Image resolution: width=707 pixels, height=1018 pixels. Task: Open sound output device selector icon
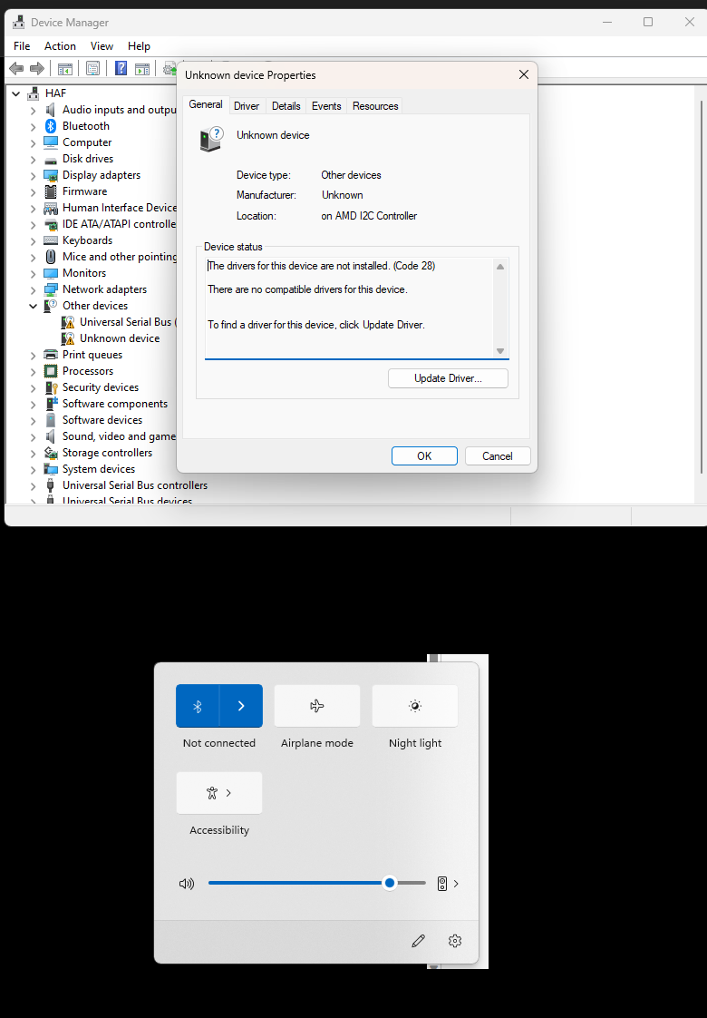pyautogui.click(x=448, y=884)
